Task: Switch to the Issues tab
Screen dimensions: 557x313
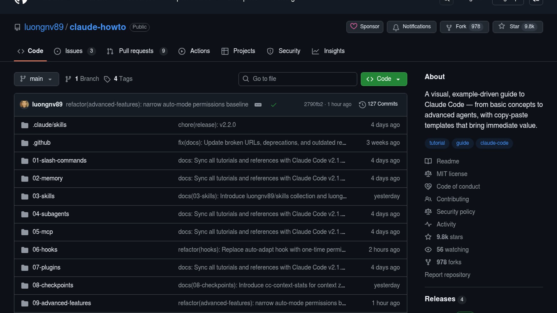Action: [74, 51]
